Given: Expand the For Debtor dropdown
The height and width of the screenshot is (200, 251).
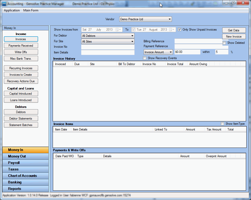Looking at the screenshot, I should point(132,36).
